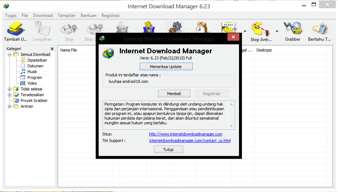338x192 pixels.
Task: Select the Terselesaikan folder label
Action: click(32, 95)
